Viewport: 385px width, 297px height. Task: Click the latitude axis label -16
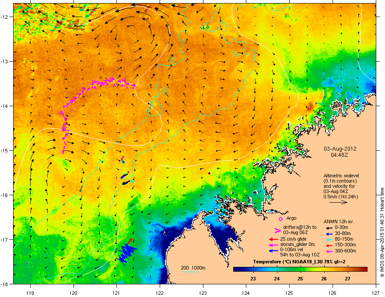coord(5,195)
